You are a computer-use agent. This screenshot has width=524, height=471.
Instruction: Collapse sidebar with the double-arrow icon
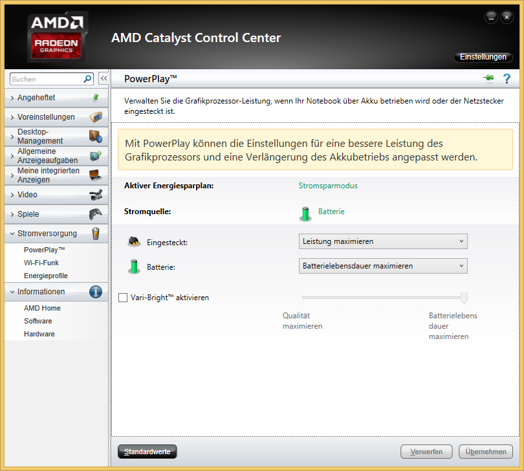(103, 78)
